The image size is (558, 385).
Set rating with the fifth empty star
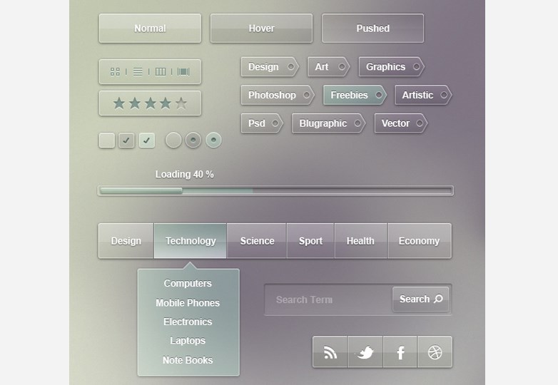pos(181,103)
